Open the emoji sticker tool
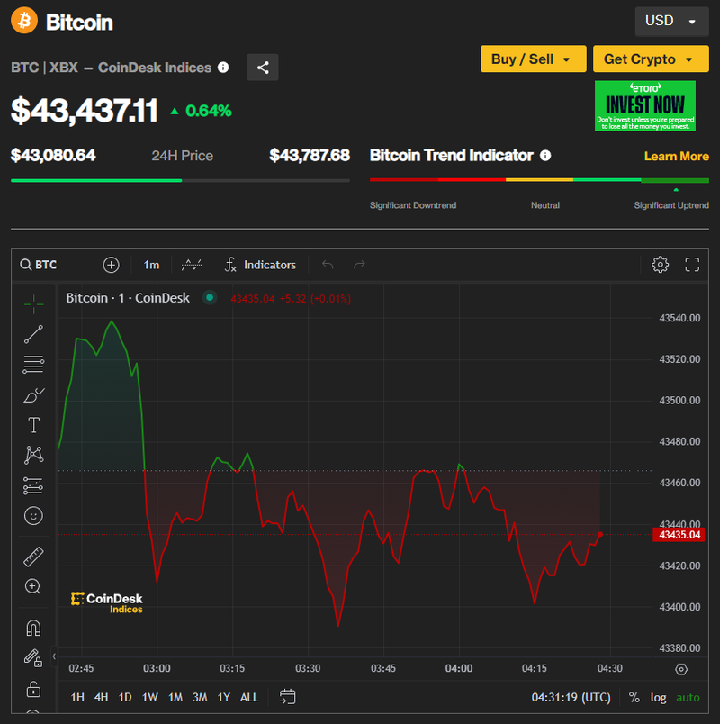The width and height of the screenshot is (720, 724). [33, 516]
